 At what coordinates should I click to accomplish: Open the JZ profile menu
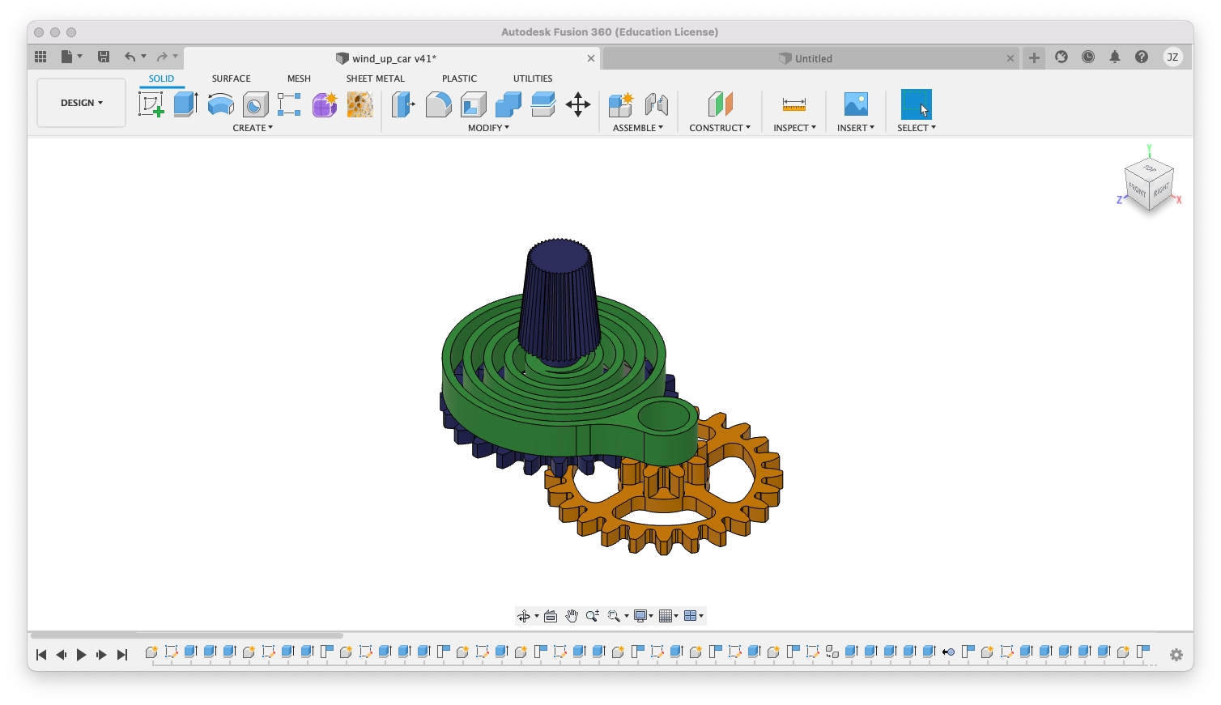[1172, 57]
